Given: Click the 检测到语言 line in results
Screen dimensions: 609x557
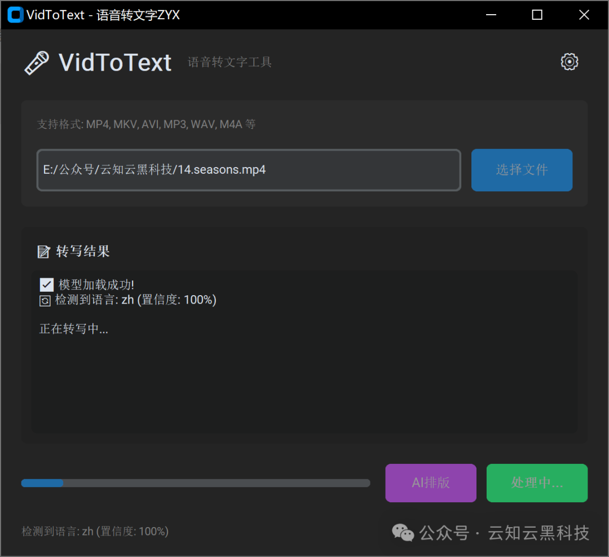Looking at the screenshot, I should pos(135,300).
